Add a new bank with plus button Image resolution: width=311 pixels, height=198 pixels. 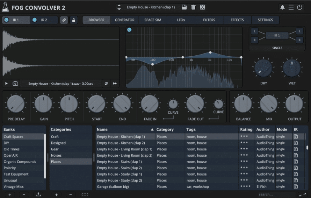pos(10,194)
